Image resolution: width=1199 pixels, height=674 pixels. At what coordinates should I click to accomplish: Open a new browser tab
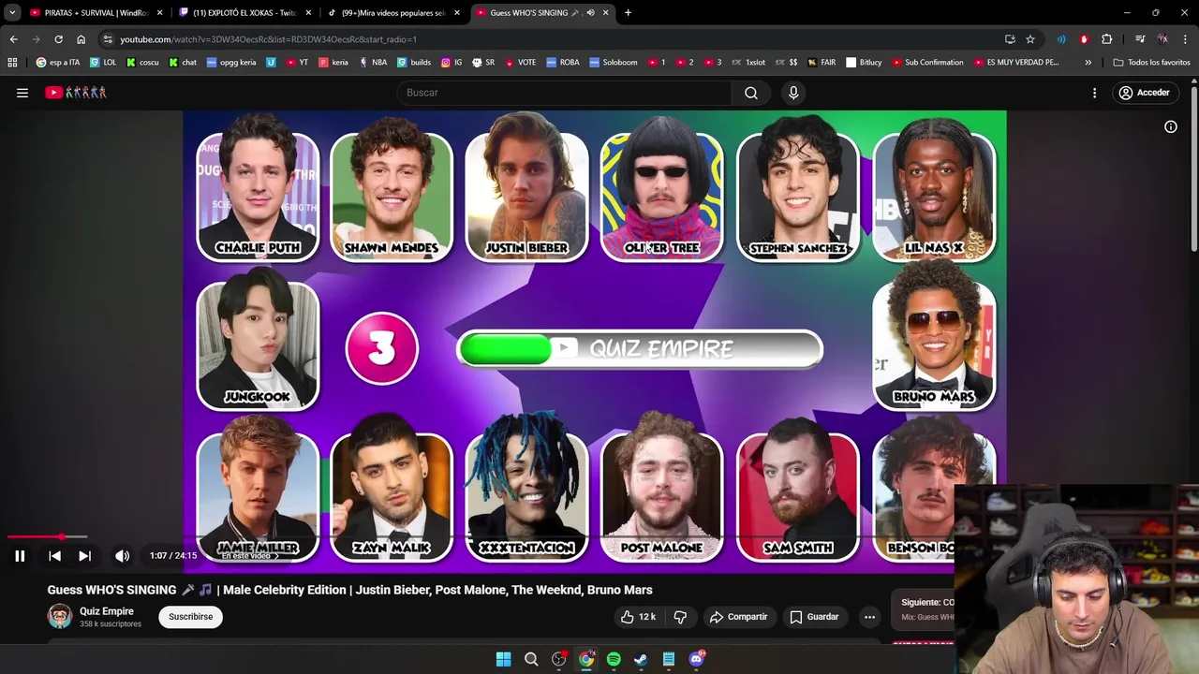pyautogui.click(x=628, y=13)
